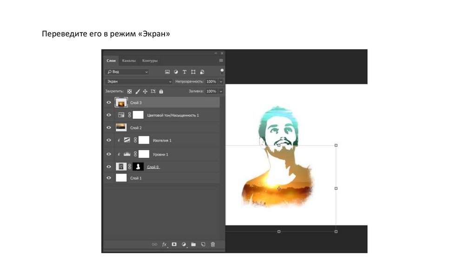The height and width of the screenshot is (267, 476).
Task: Expand the Непрозрачность opacity dropdown arrow
Action: [221, 81]
